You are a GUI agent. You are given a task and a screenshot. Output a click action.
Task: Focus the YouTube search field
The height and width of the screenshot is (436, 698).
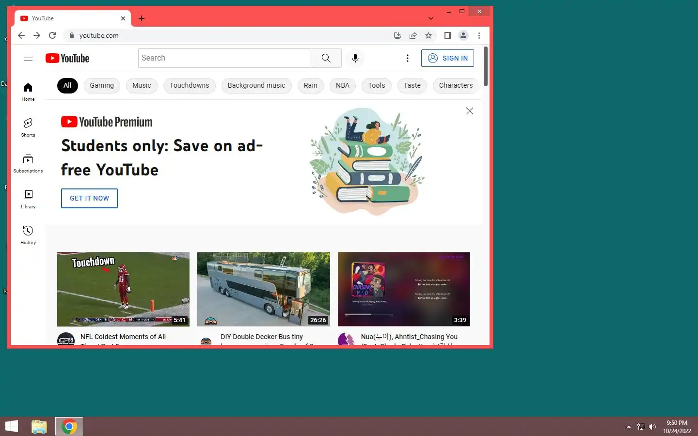(224, 58)
